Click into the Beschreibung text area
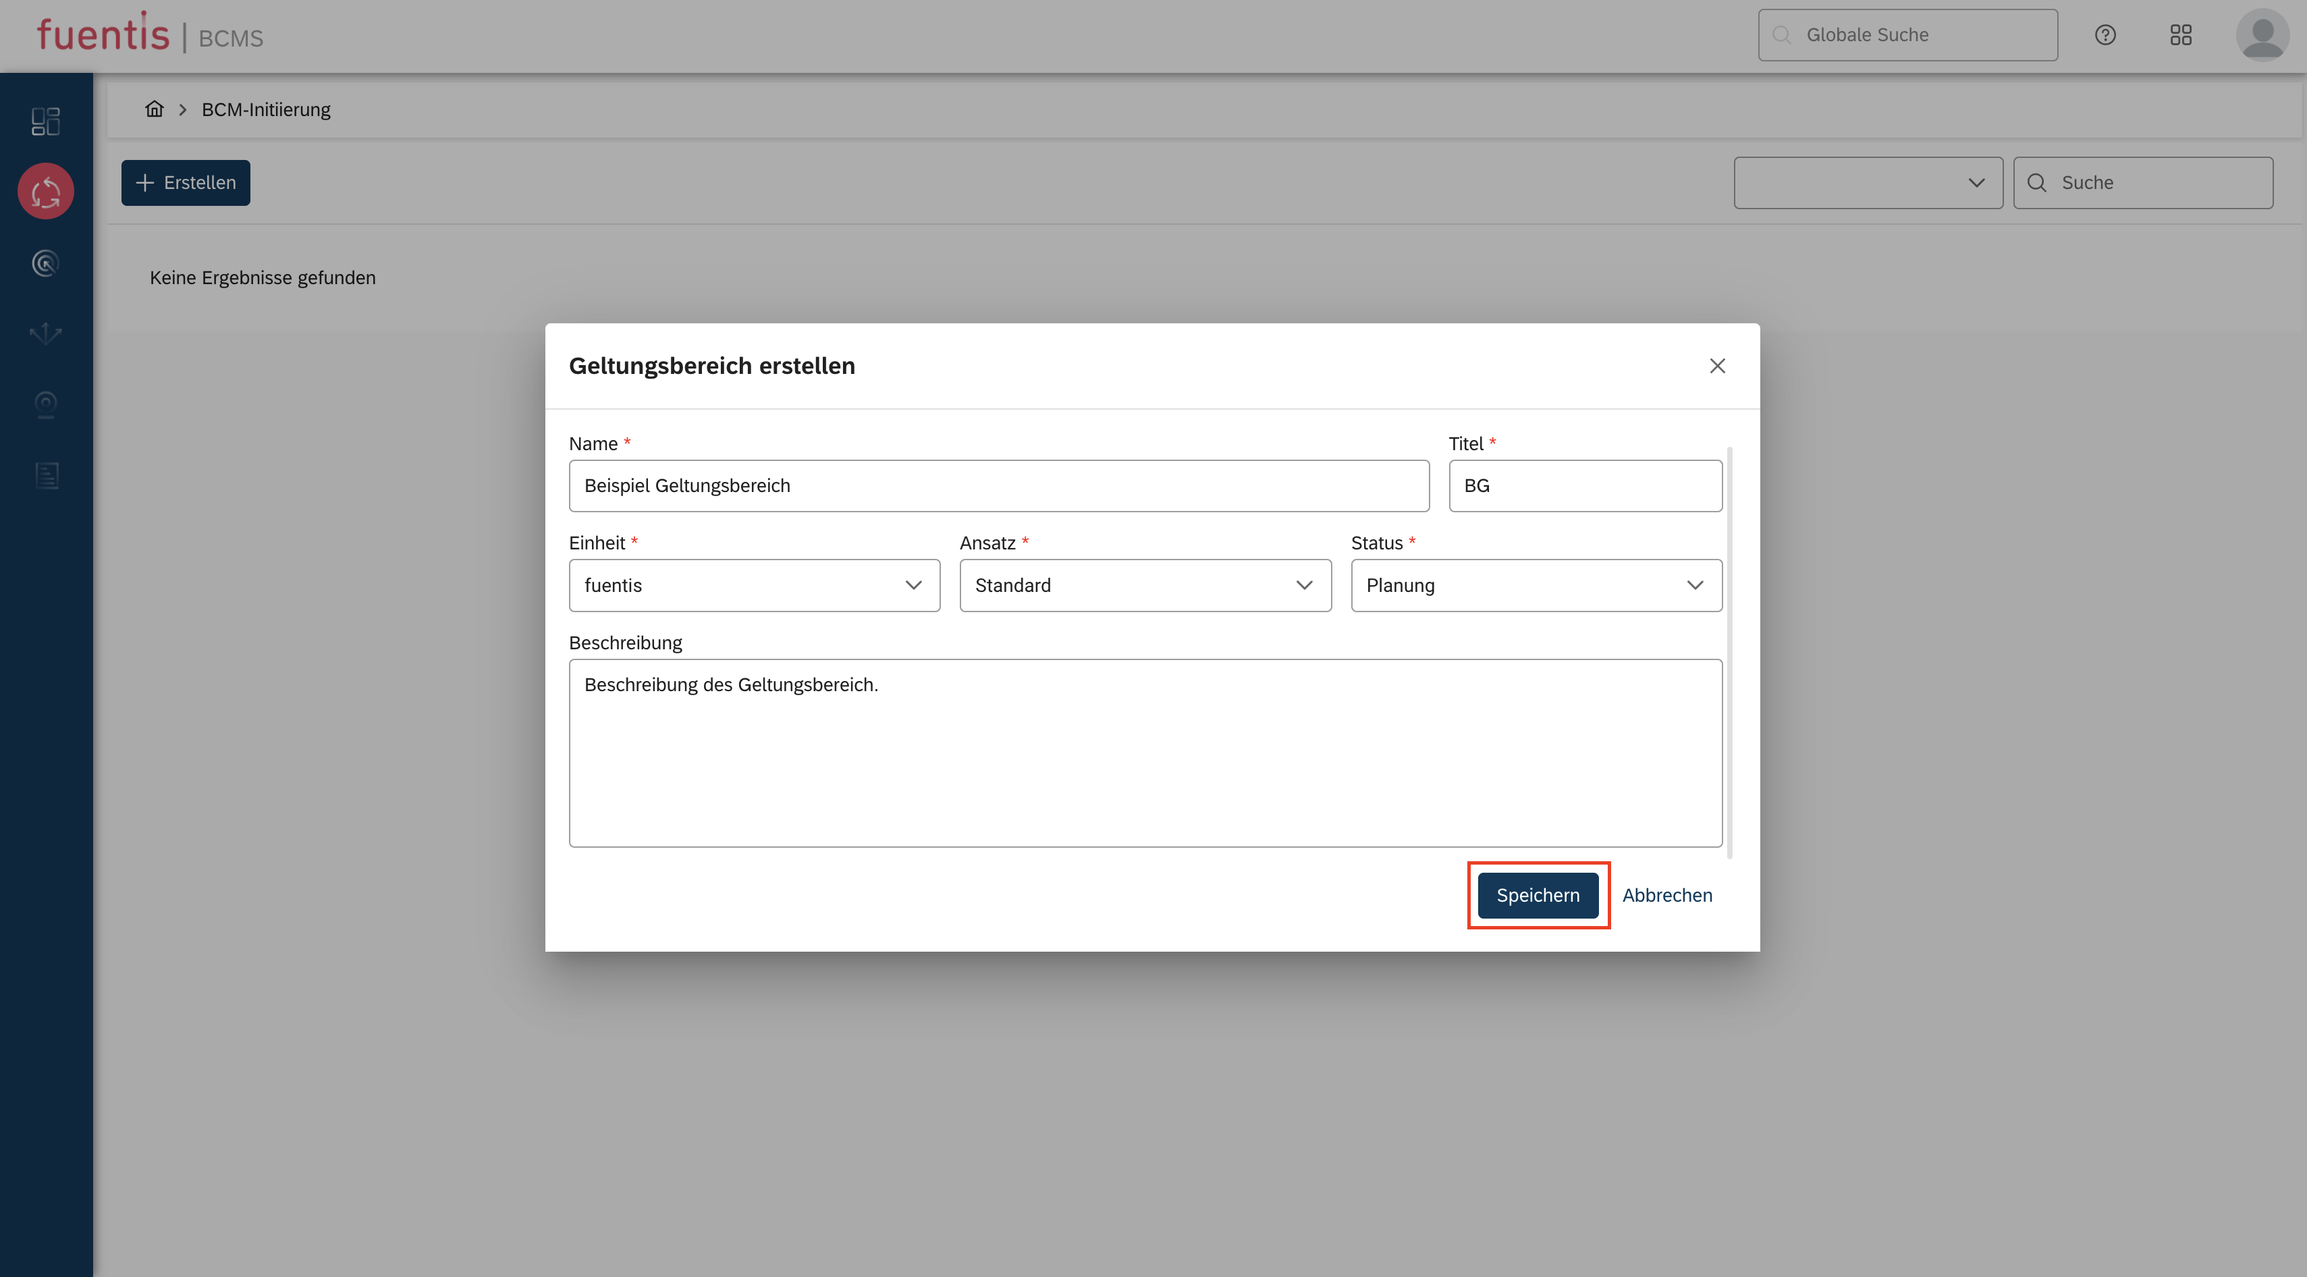Screen dimensions: 2307x1277 [x=1145, y=753]
